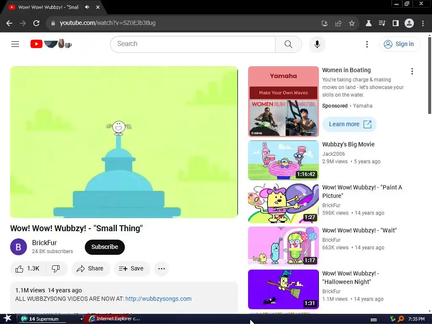Click the green network tray icon
This screenshot has width=432, height=324.
393,319
